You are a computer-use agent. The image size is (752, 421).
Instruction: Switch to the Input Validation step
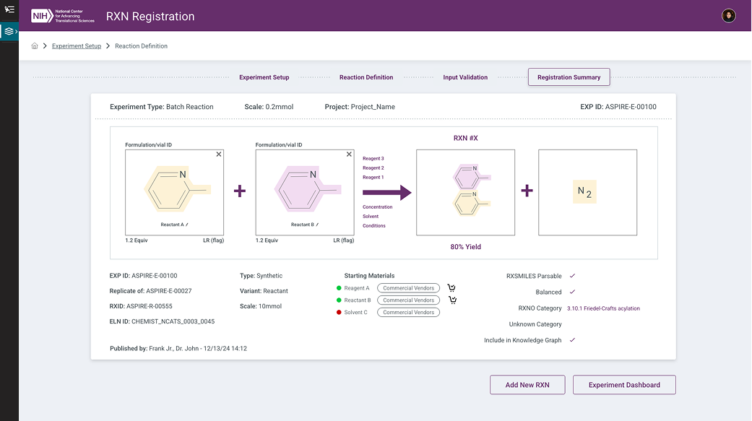[465, 77]
